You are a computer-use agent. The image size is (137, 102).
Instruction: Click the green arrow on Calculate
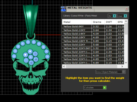click(104, 88)
